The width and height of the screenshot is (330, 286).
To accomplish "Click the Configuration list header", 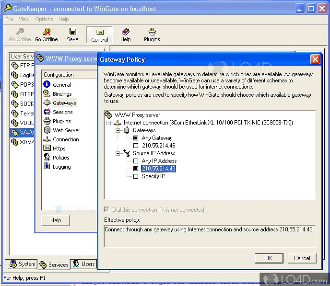I will pos(69,75).
